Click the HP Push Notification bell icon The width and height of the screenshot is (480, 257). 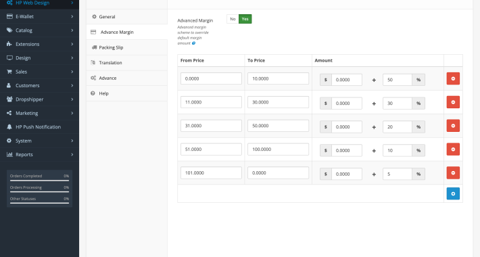pos(9,127)
